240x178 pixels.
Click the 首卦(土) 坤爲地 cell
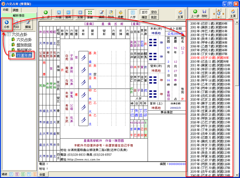pyautogui.click(x=156, y=105)
